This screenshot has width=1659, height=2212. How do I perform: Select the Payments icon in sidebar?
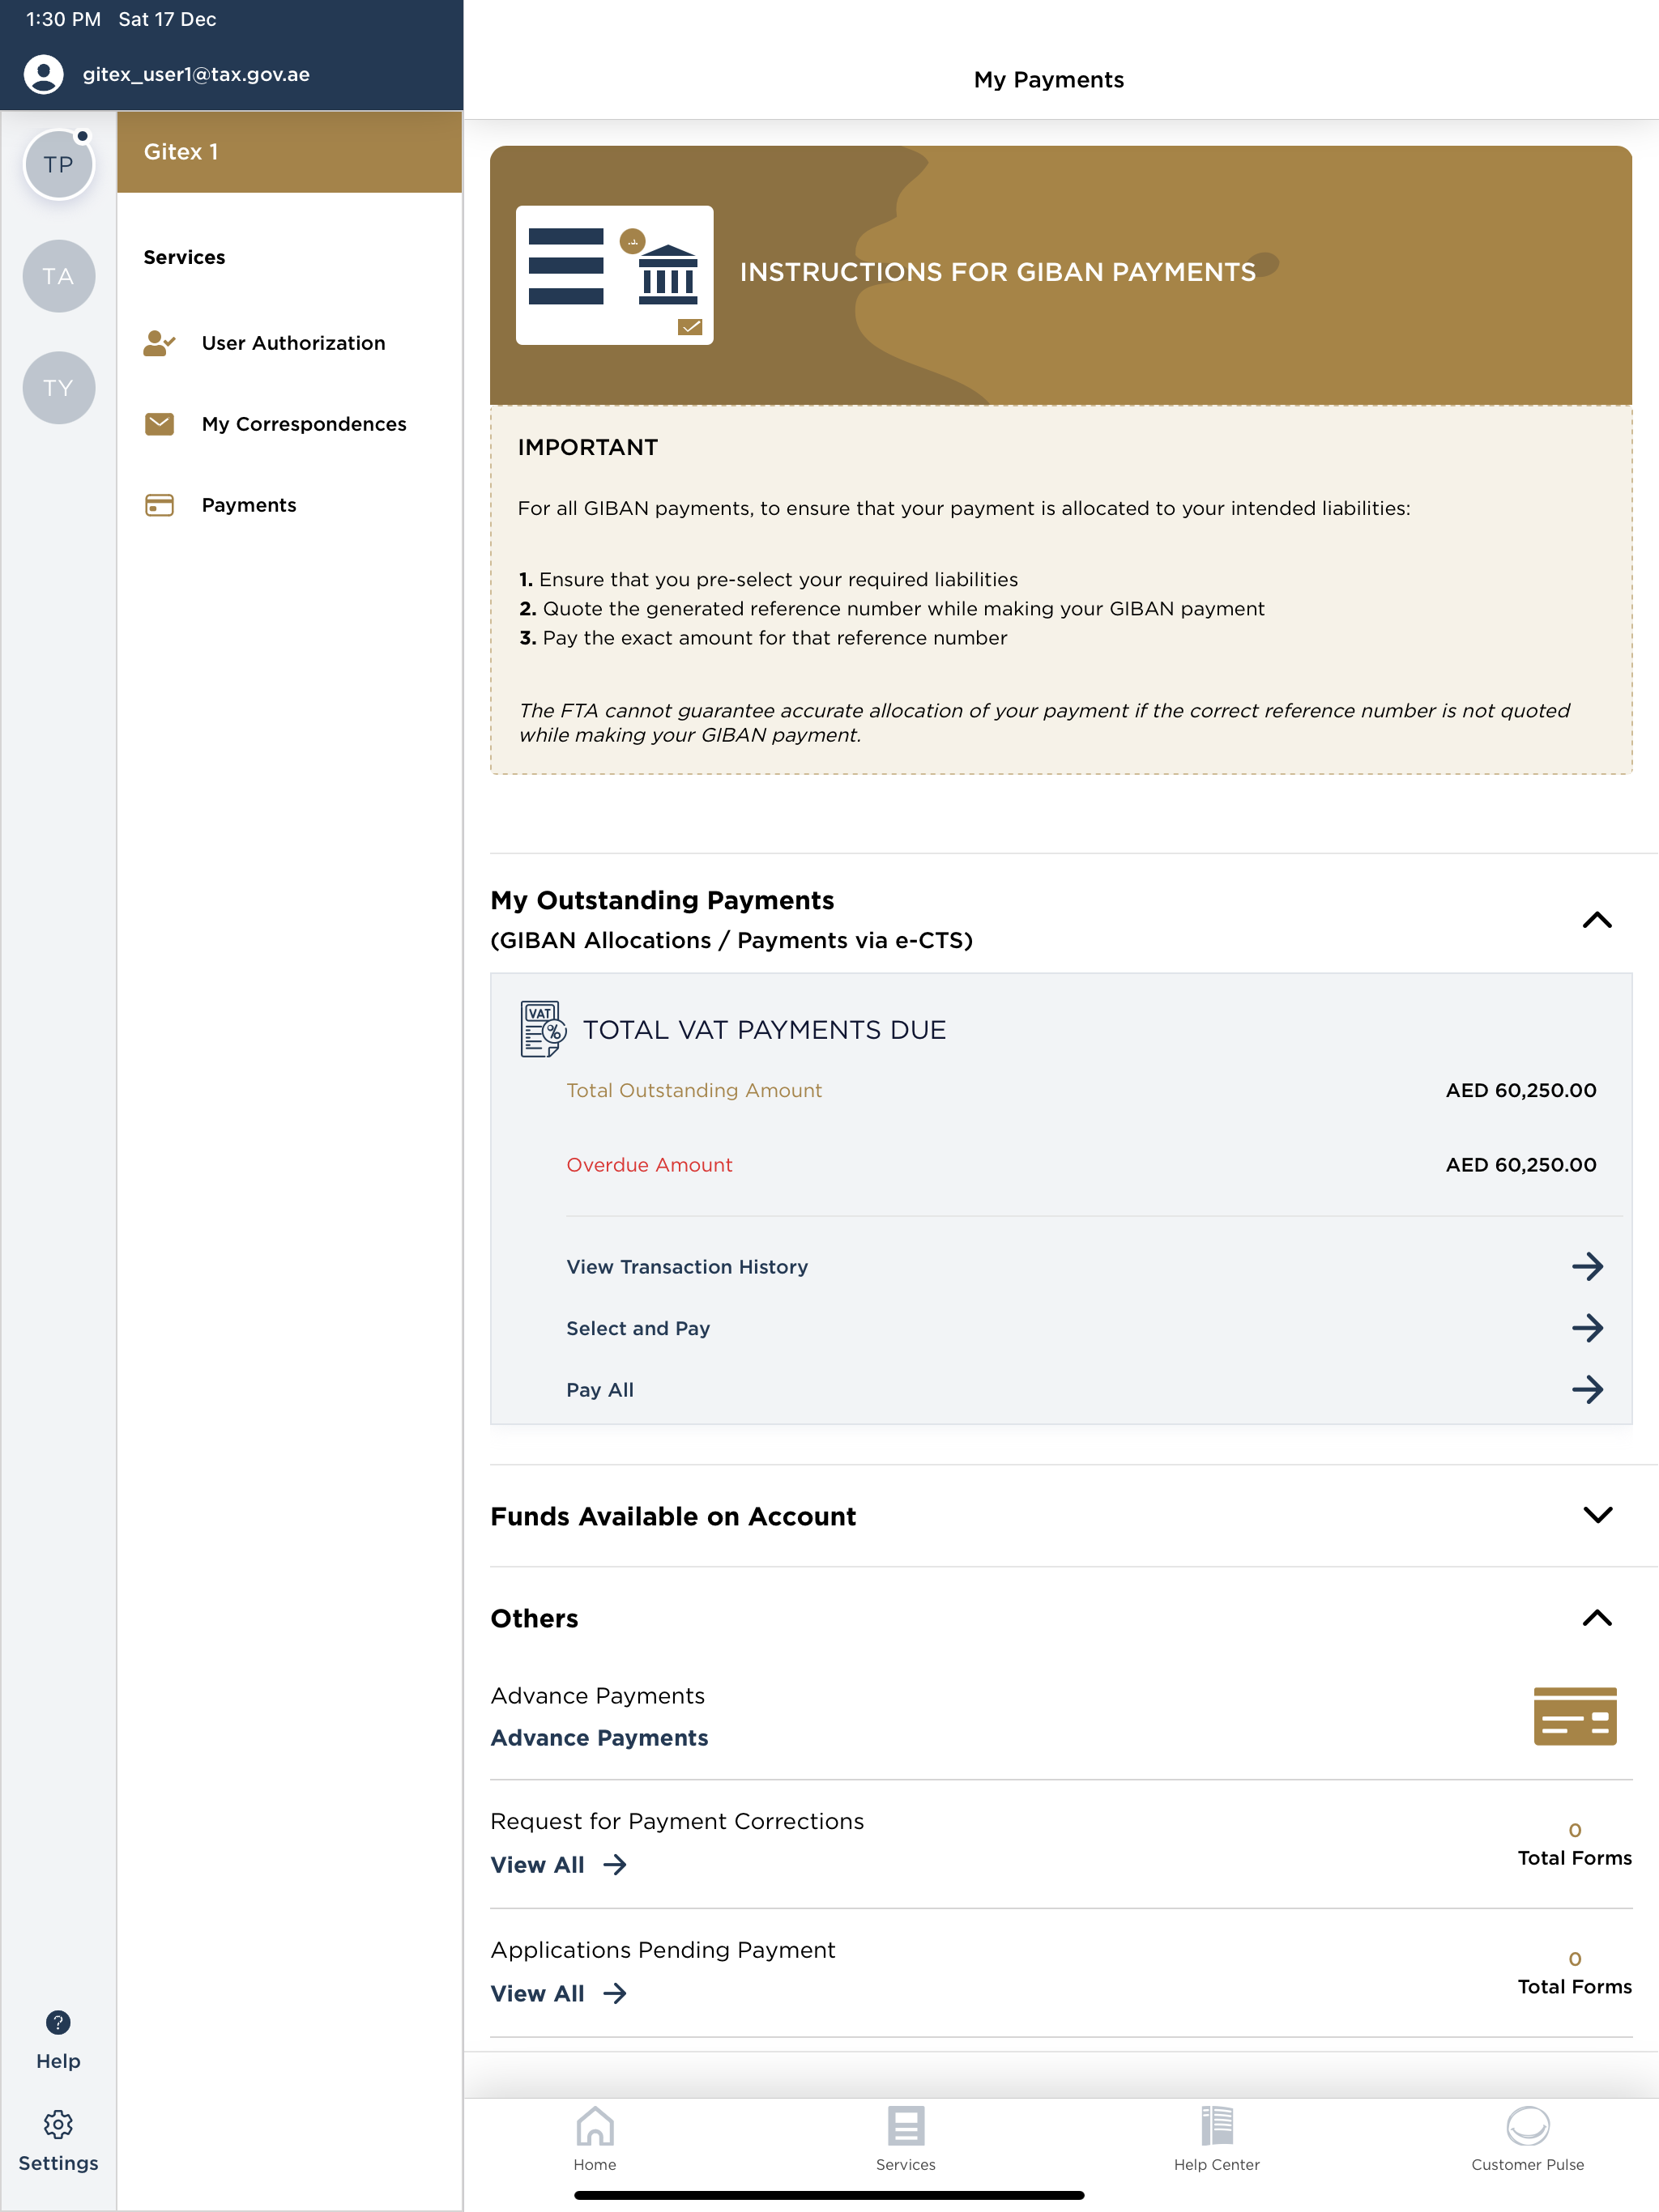tap(158, 505)
